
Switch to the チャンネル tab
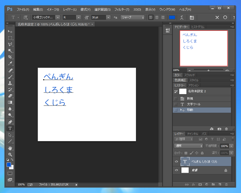(x=192, y=134)
